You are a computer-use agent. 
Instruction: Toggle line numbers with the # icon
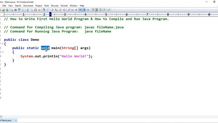click(x=84, y=10)
